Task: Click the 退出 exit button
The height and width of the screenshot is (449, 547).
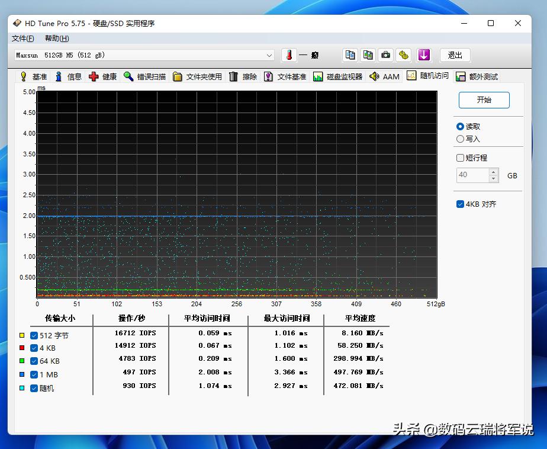Action: coord(455,55)
